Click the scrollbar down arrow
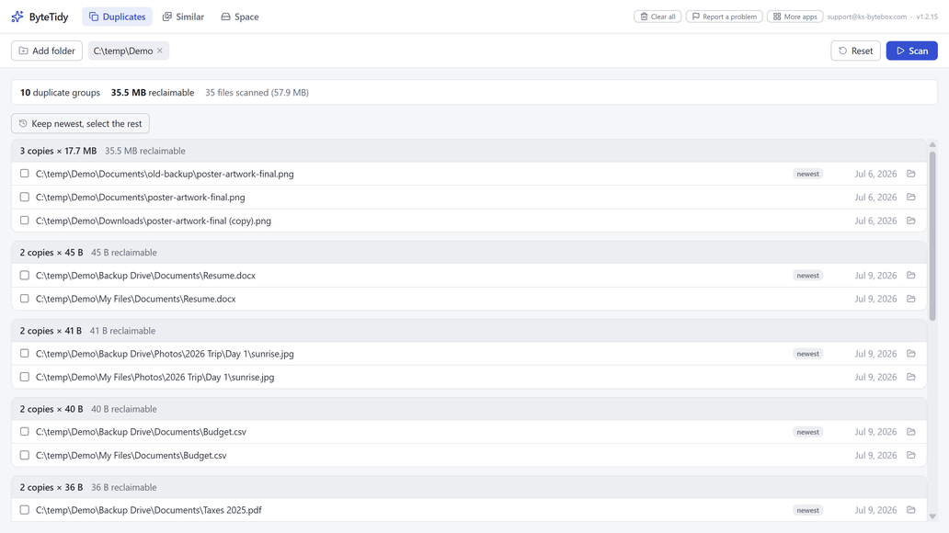Viewport: 949px width, 533px height. click(x=932, y=516)
